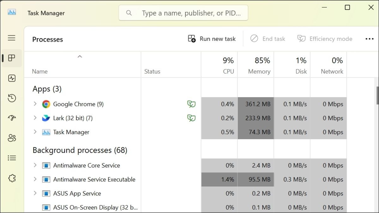Click the Lark app icon
The height and width of the screenshot is (213, 379).
coord(46,118)
